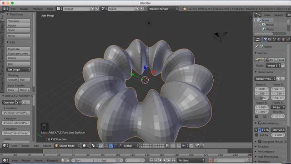Image resolution: width=291 pixels, height=164 pixels.
Task: Play the animation in reverse
Action: (160, 160)
